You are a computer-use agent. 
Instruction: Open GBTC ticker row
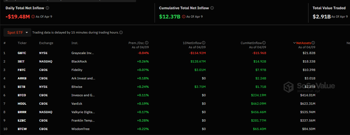pyautogui.click(x=22, y=53)
